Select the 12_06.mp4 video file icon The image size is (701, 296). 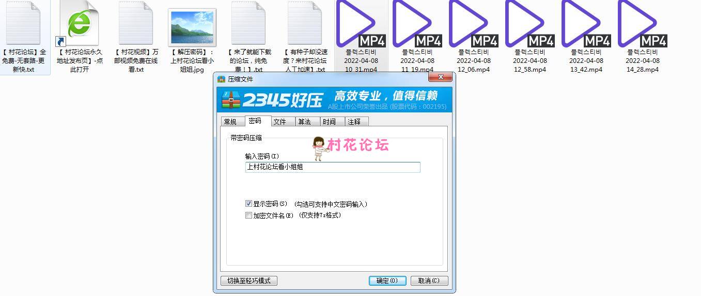coord(473,24)
